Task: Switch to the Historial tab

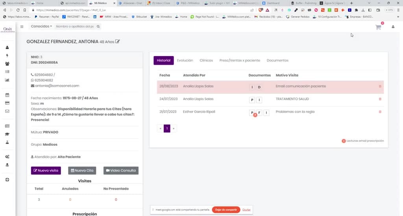Action: pyautogui.click(x=163, y=60)
